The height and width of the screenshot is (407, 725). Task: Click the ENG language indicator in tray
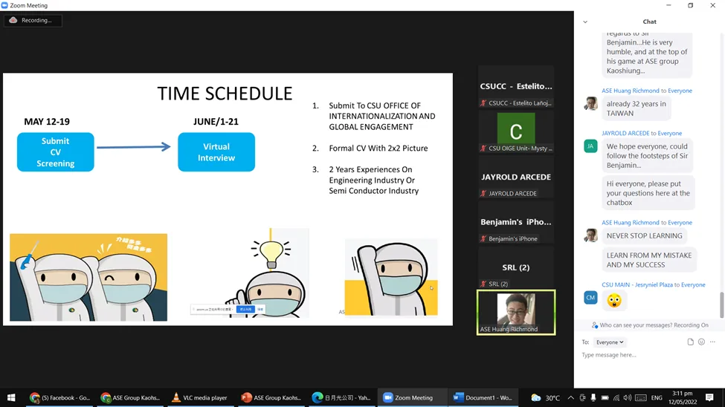[657, 398]
